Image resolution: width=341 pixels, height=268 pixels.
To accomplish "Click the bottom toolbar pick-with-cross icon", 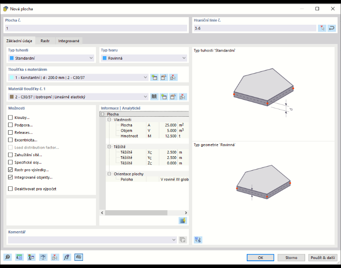I will (55, 257).
